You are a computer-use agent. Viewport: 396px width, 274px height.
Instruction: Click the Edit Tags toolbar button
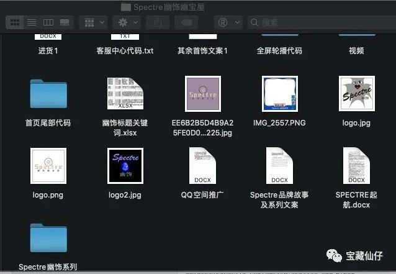[186, 22]
